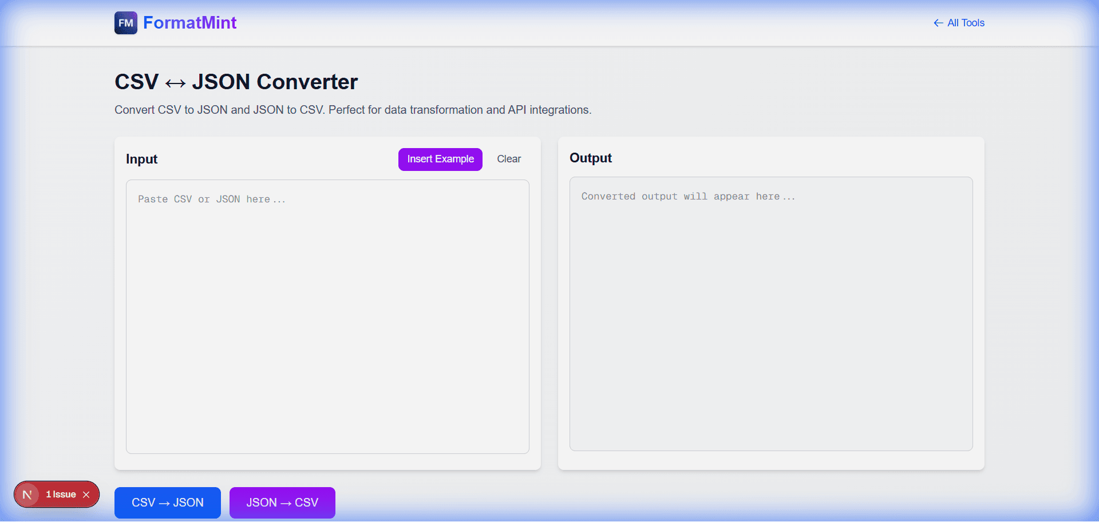Convert using the CSV → JSON button
The image size is (1099, 522).
pos(167,503)
